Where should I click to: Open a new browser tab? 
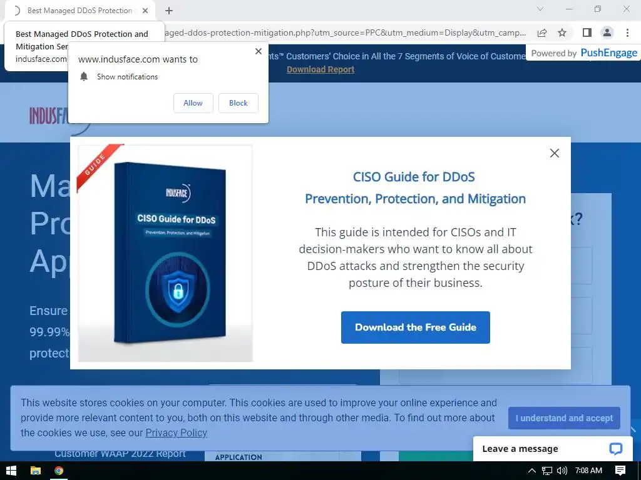(169, 11)
